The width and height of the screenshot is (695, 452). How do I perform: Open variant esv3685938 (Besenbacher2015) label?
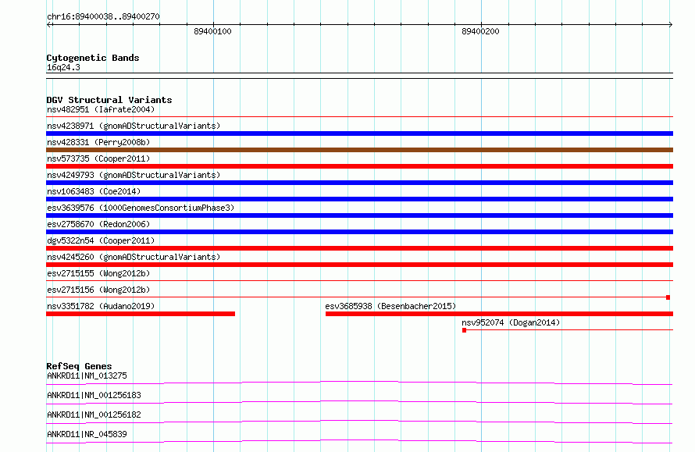click(x=390, y=306)
